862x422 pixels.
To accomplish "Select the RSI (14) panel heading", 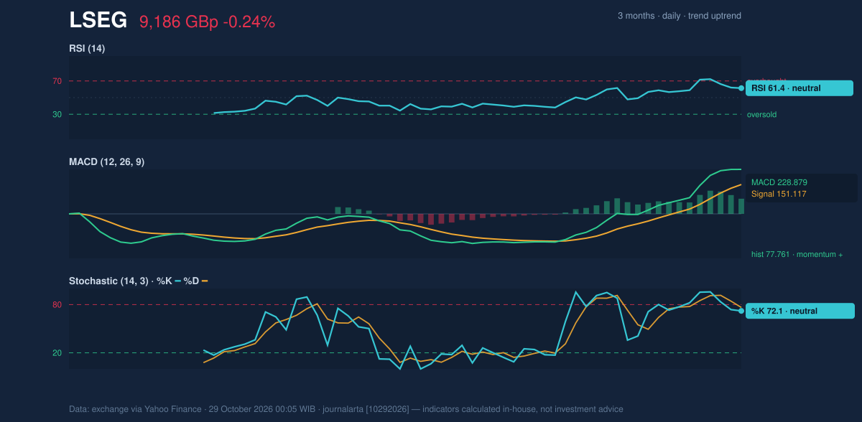I will click(x=87, y=48).
